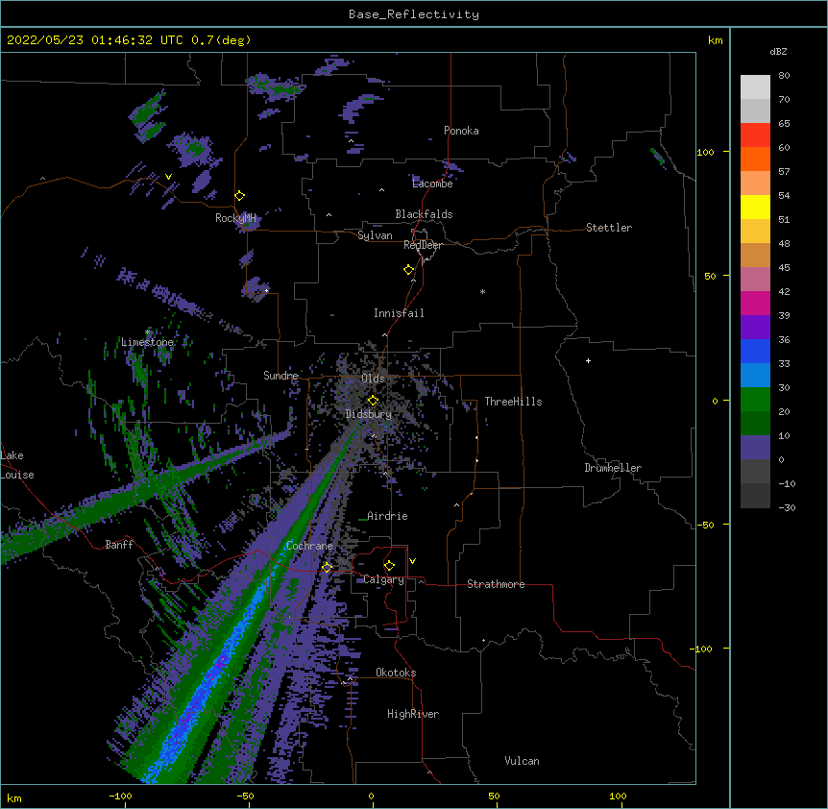Click the white asterisk marker east of Innisfail

482,291
